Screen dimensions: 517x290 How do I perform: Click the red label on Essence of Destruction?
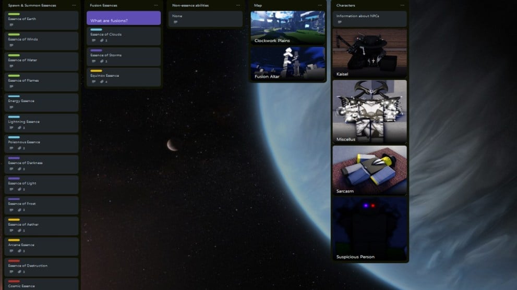(14, 261)
